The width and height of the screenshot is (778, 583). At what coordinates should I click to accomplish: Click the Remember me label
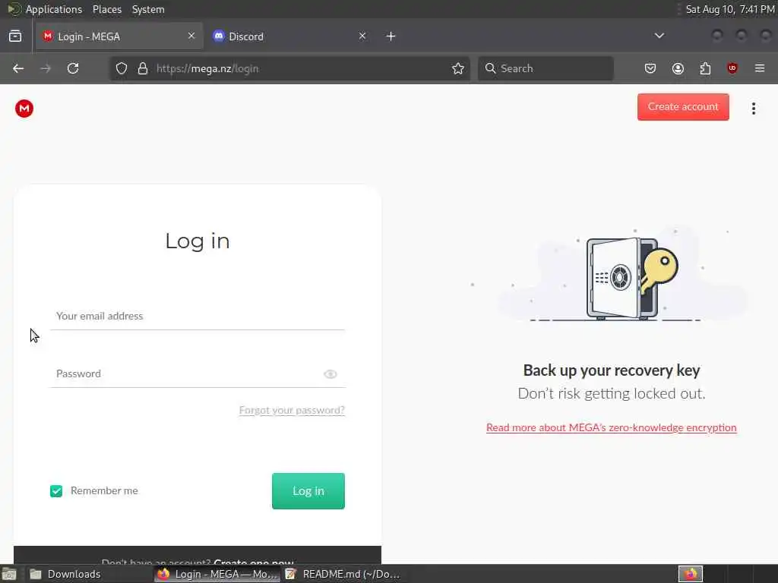(104, 491)
